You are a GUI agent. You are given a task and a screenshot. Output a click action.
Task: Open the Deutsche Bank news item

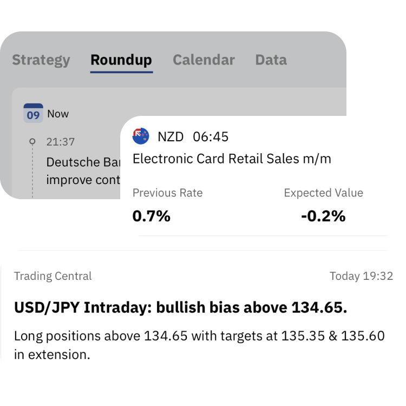pyautogui.click(x=81, y=170)
